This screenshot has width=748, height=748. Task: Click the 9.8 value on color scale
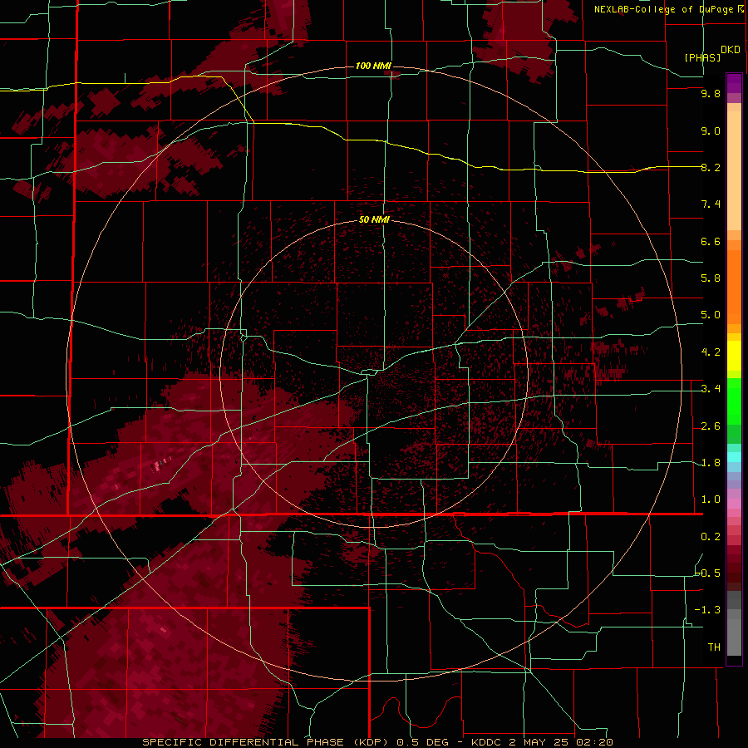pyautogui.click(x=711, y=94)
